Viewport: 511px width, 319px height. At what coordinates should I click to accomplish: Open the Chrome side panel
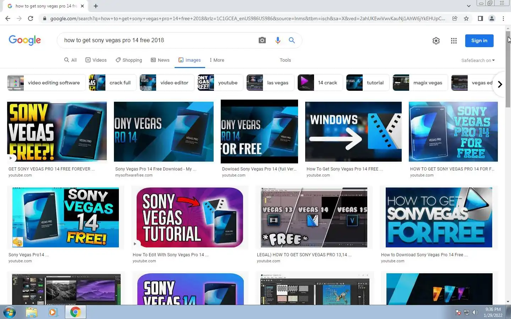(480, 18)
